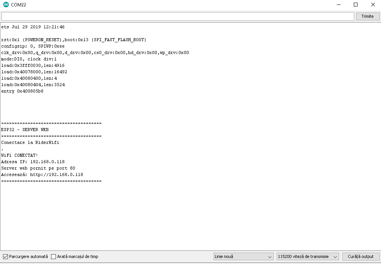Click the Curăță output button

click(360, 256)
